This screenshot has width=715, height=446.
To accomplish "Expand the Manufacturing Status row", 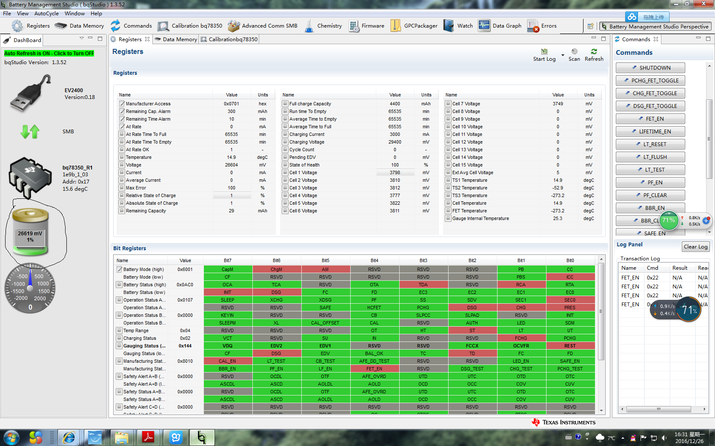I will coord(120,361).
